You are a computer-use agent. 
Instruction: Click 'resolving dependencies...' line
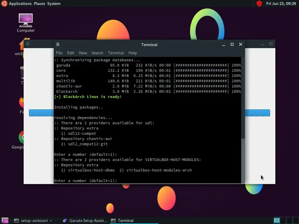click(83, 118)
